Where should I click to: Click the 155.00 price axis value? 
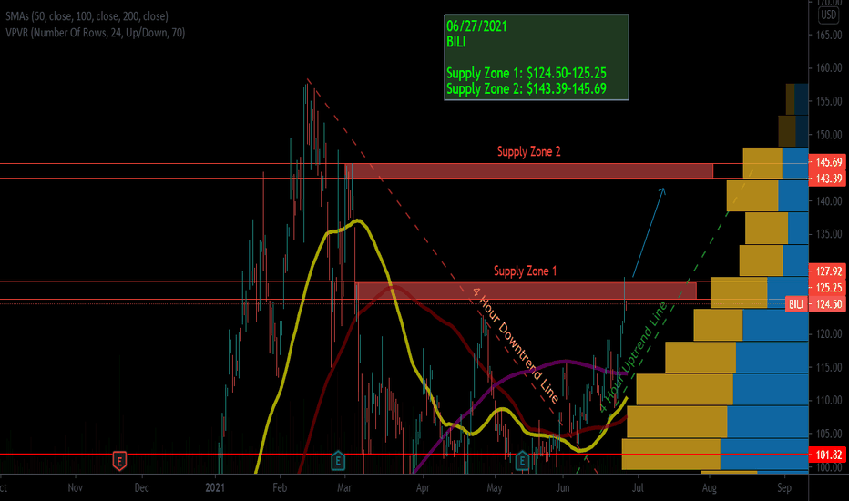[829, 101]
